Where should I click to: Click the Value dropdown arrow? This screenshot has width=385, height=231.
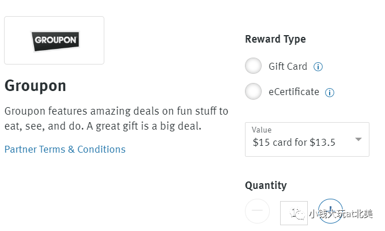point(358,139)
